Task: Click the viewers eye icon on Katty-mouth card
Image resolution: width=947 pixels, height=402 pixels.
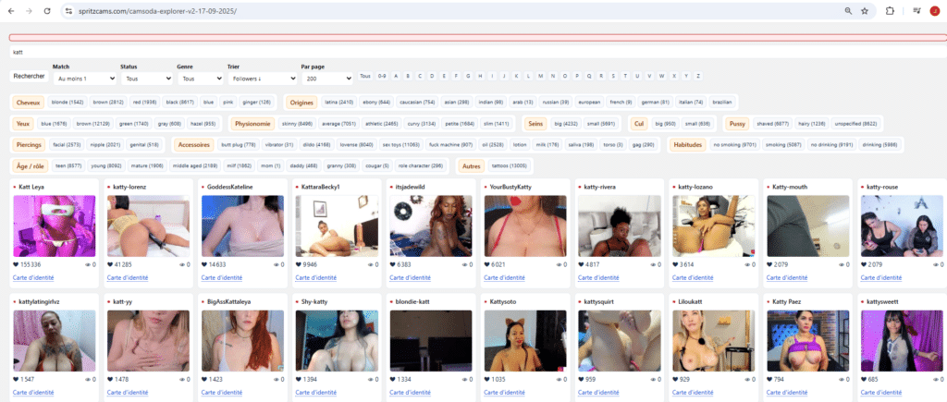Action: pyautogui.click(x=842, y=264)
